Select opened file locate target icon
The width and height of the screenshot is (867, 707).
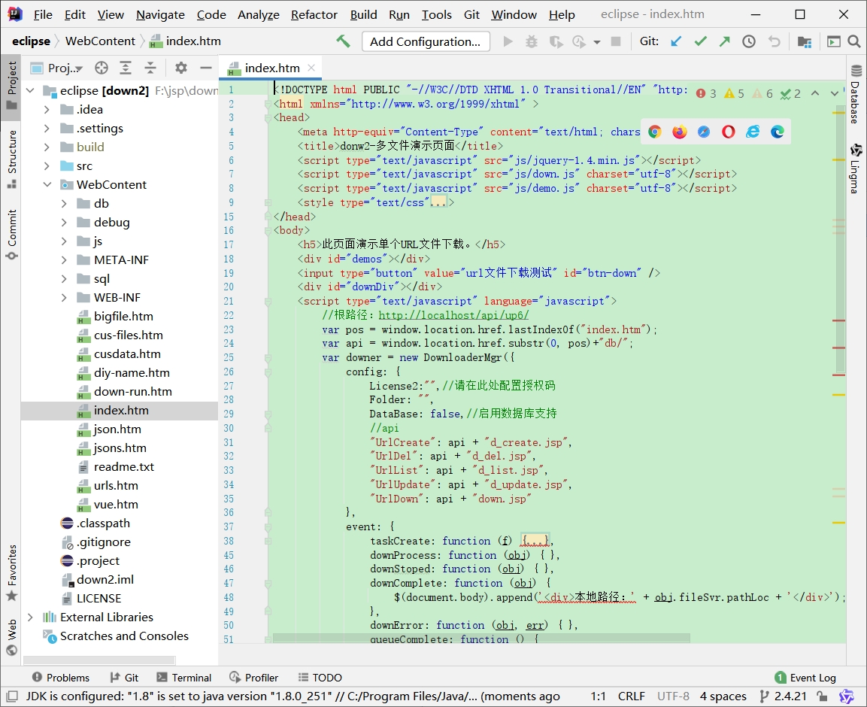pos(101,68)
